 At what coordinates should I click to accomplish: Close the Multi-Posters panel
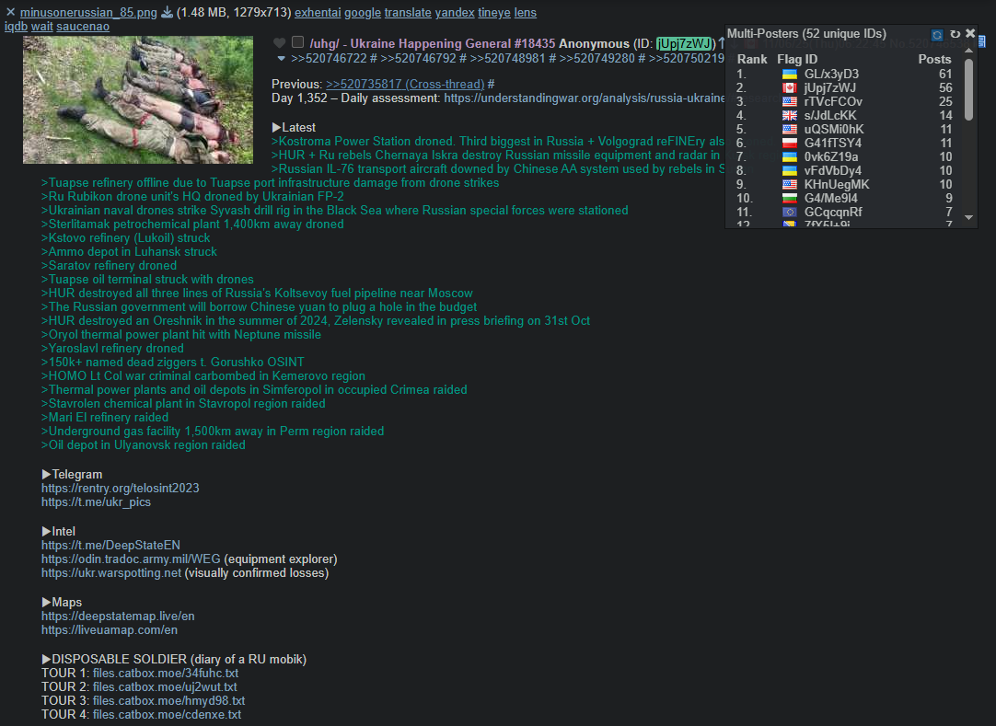pyautogui.click(x=970, y=33)
